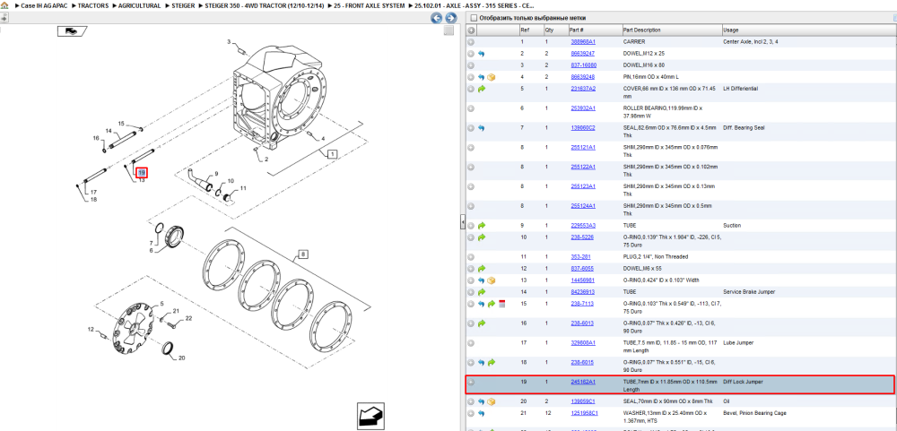
Task: Open part number link for ROLLER BEARING
Action: point(583,108)
